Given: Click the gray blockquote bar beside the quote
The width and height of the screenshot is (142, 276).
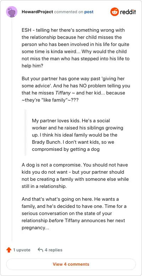Looking at the screenshot, I should tap(25, 133).
